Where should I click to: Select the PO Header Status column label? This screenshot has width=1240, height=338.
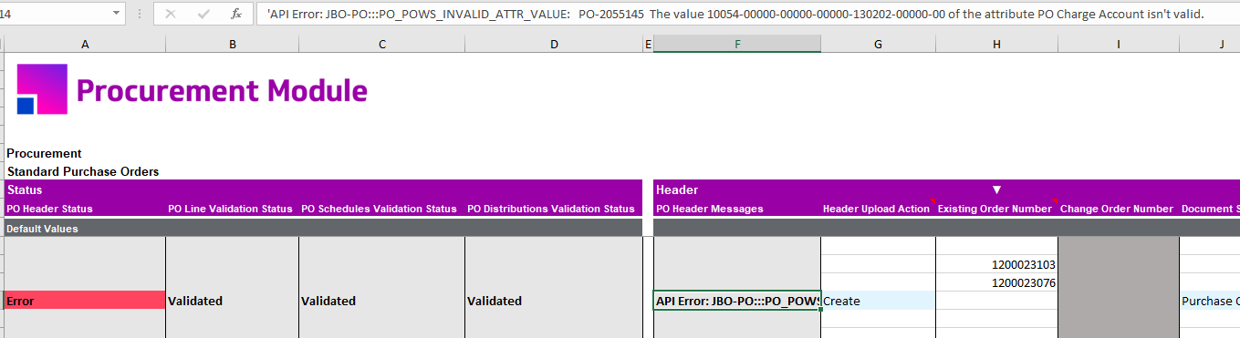[x=49, y=209]
